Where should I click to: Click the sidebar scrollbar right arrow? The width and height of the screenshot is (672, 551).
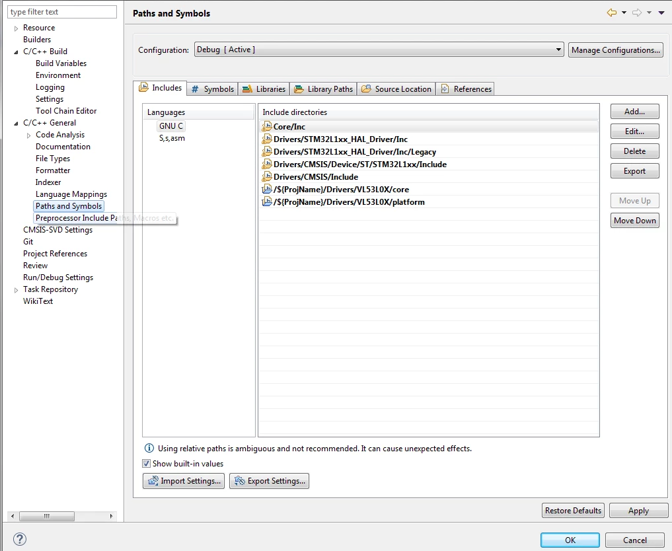point(112,516)
